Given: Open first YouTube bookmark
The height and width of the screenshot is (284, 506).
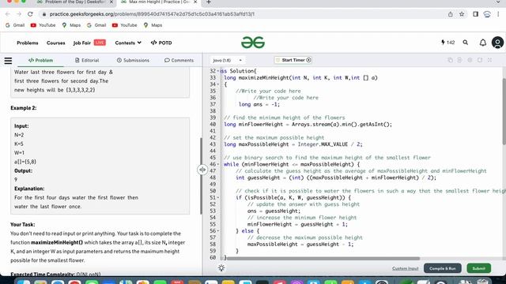Looking at the screenshot, I should point(43,25).
